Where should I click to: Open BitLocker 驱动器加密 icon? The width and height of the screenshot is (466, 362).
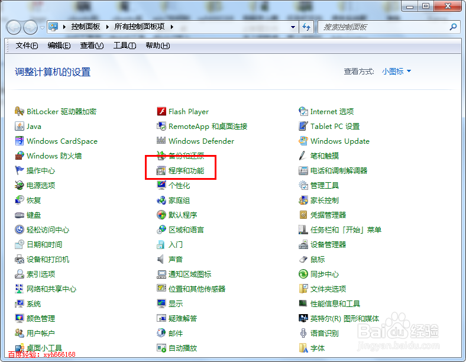tap(20, 111)
